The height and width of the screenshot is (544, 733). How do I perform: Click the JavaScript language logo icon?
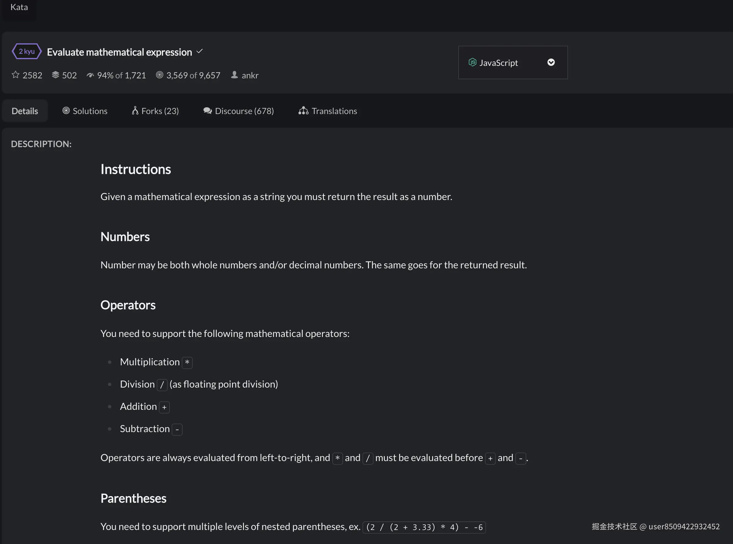coord(472,62)
